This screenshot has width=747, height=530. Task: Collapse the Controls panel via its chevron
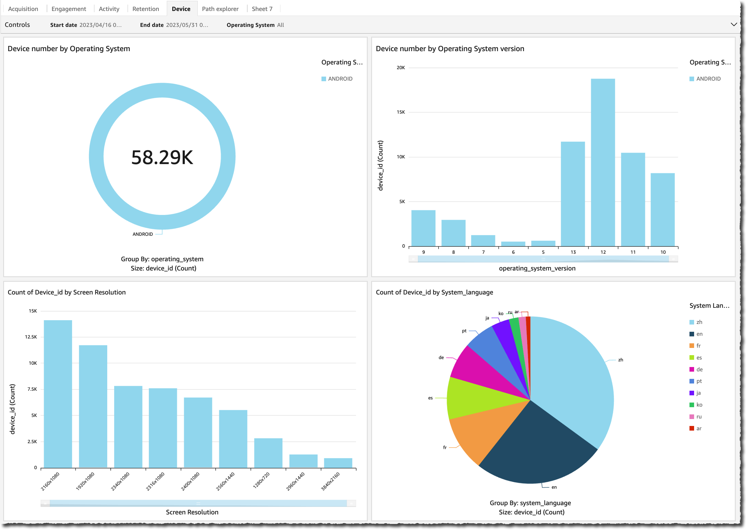click(x=734, y=24)
